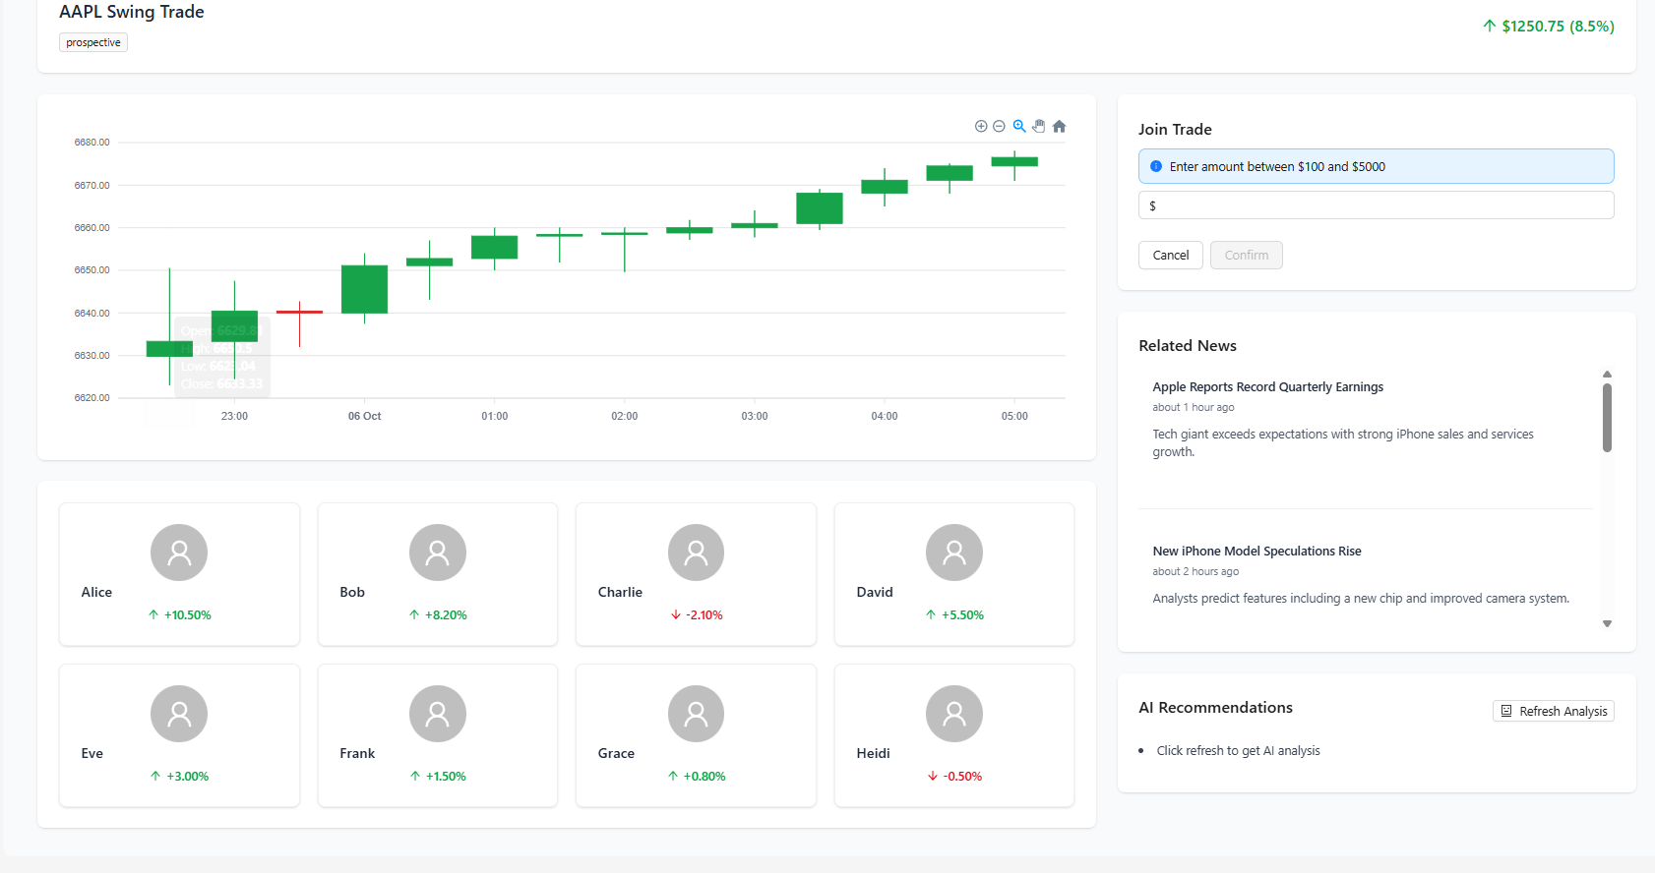Click the red candlestick on chart
This screenshot has height=873, width=1655.
click(299, 313)
